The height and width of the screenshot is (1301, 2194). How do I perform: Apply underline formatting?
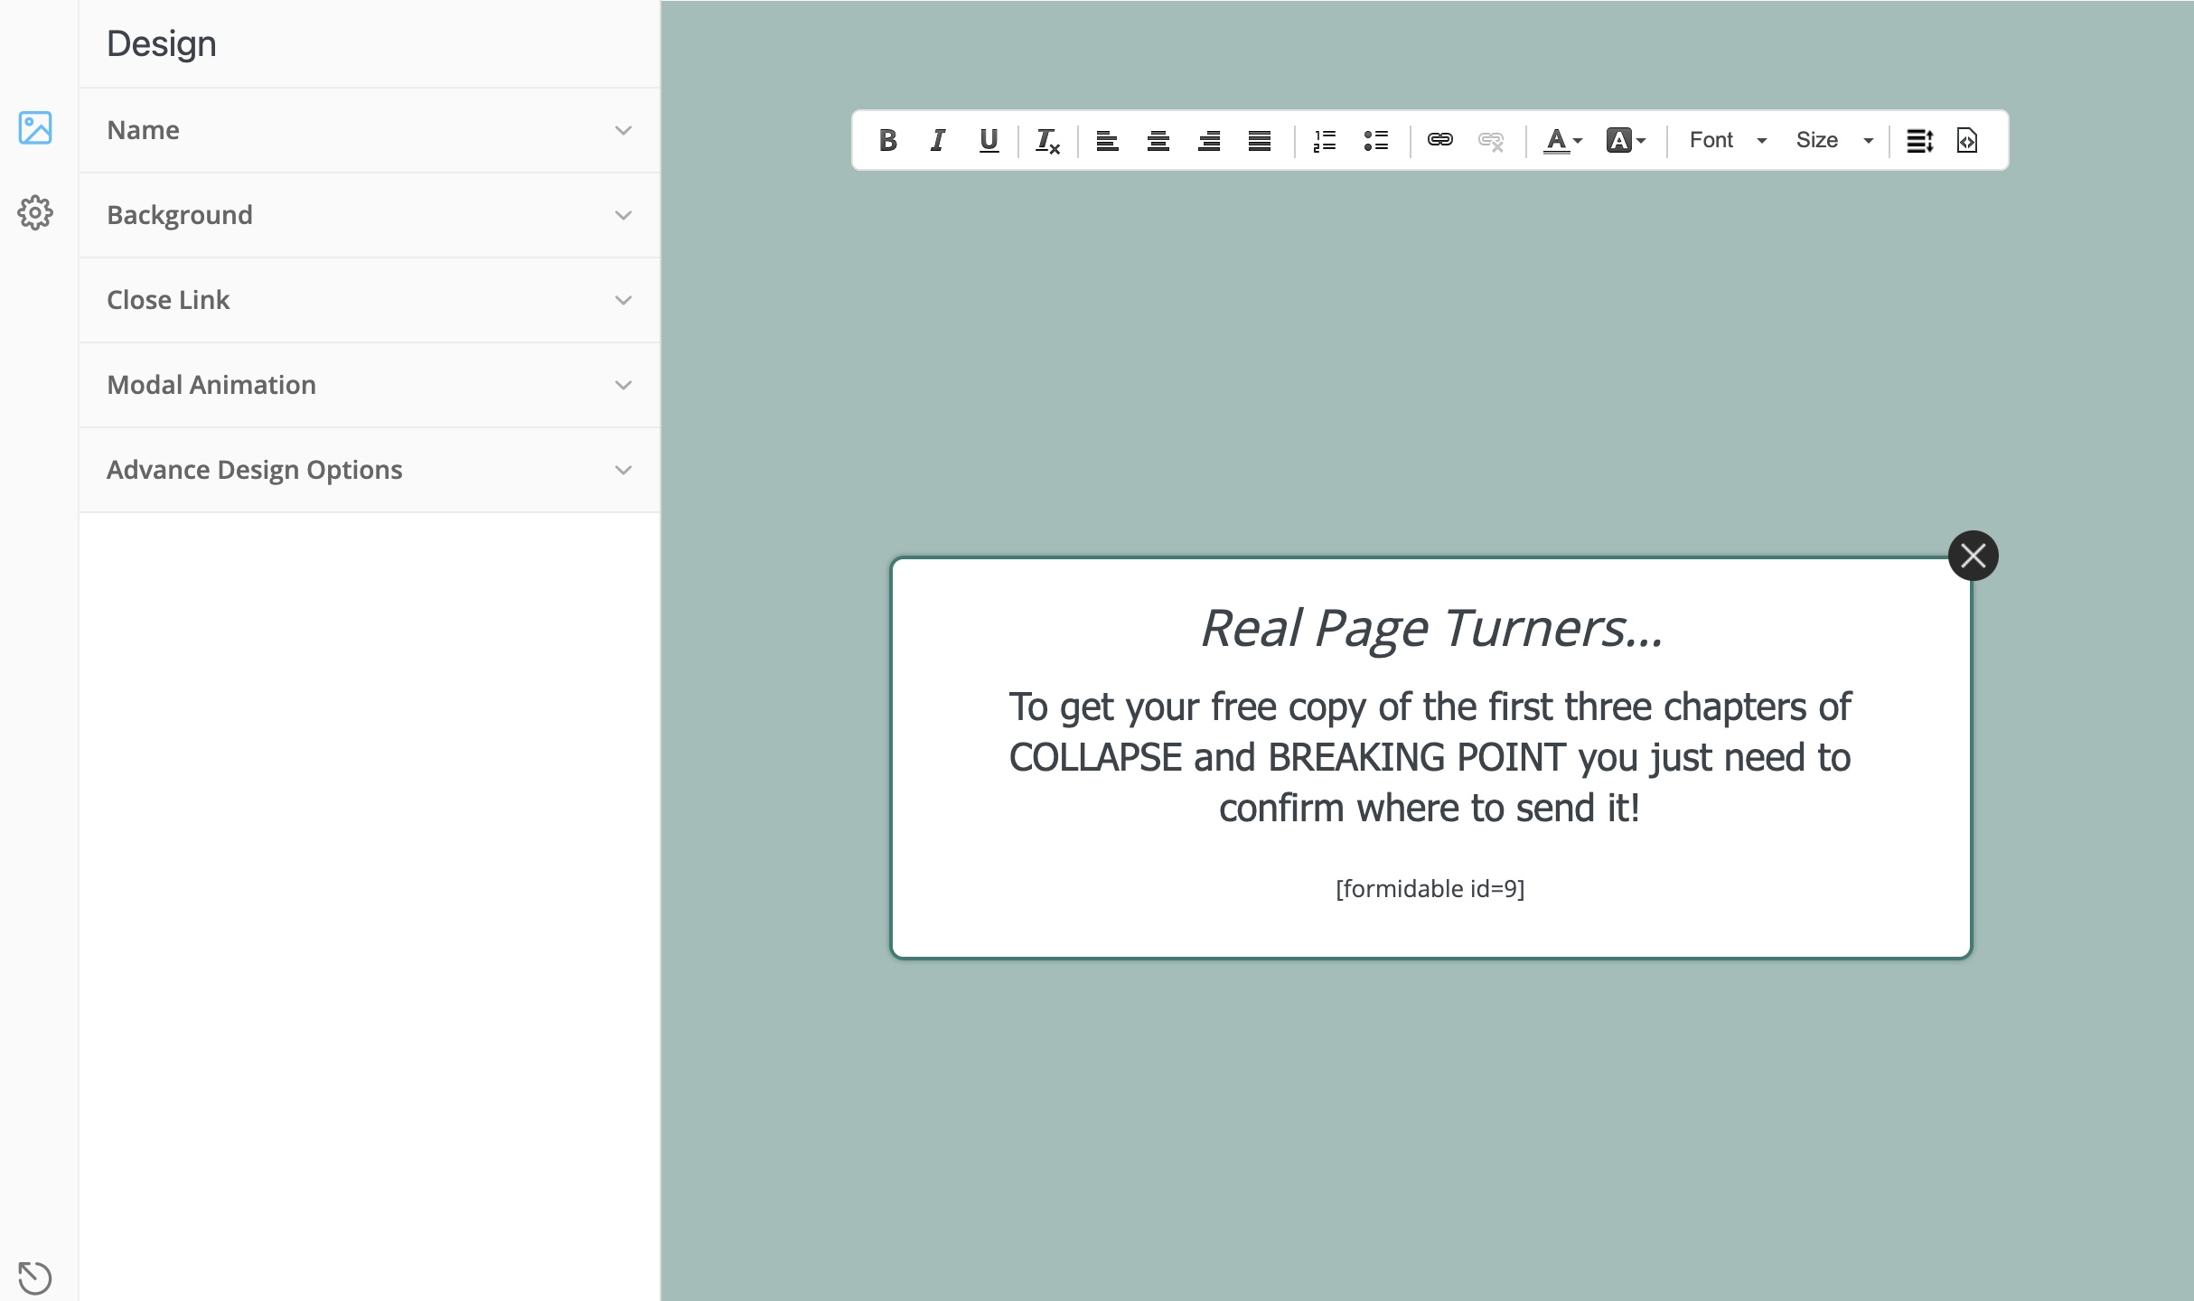tap(989, 140)
